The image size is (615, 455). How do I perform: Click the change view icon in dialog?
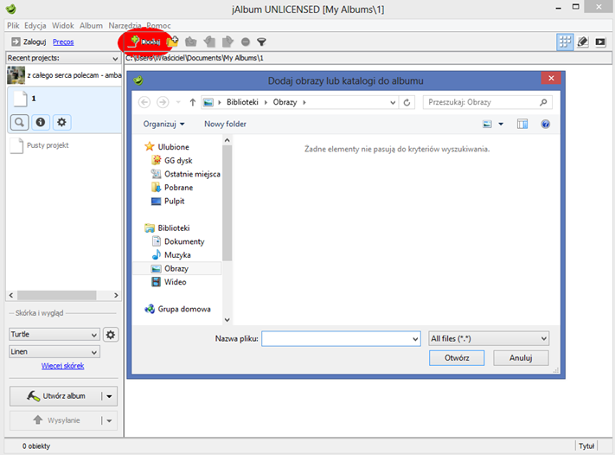click(x=487, y=125)
